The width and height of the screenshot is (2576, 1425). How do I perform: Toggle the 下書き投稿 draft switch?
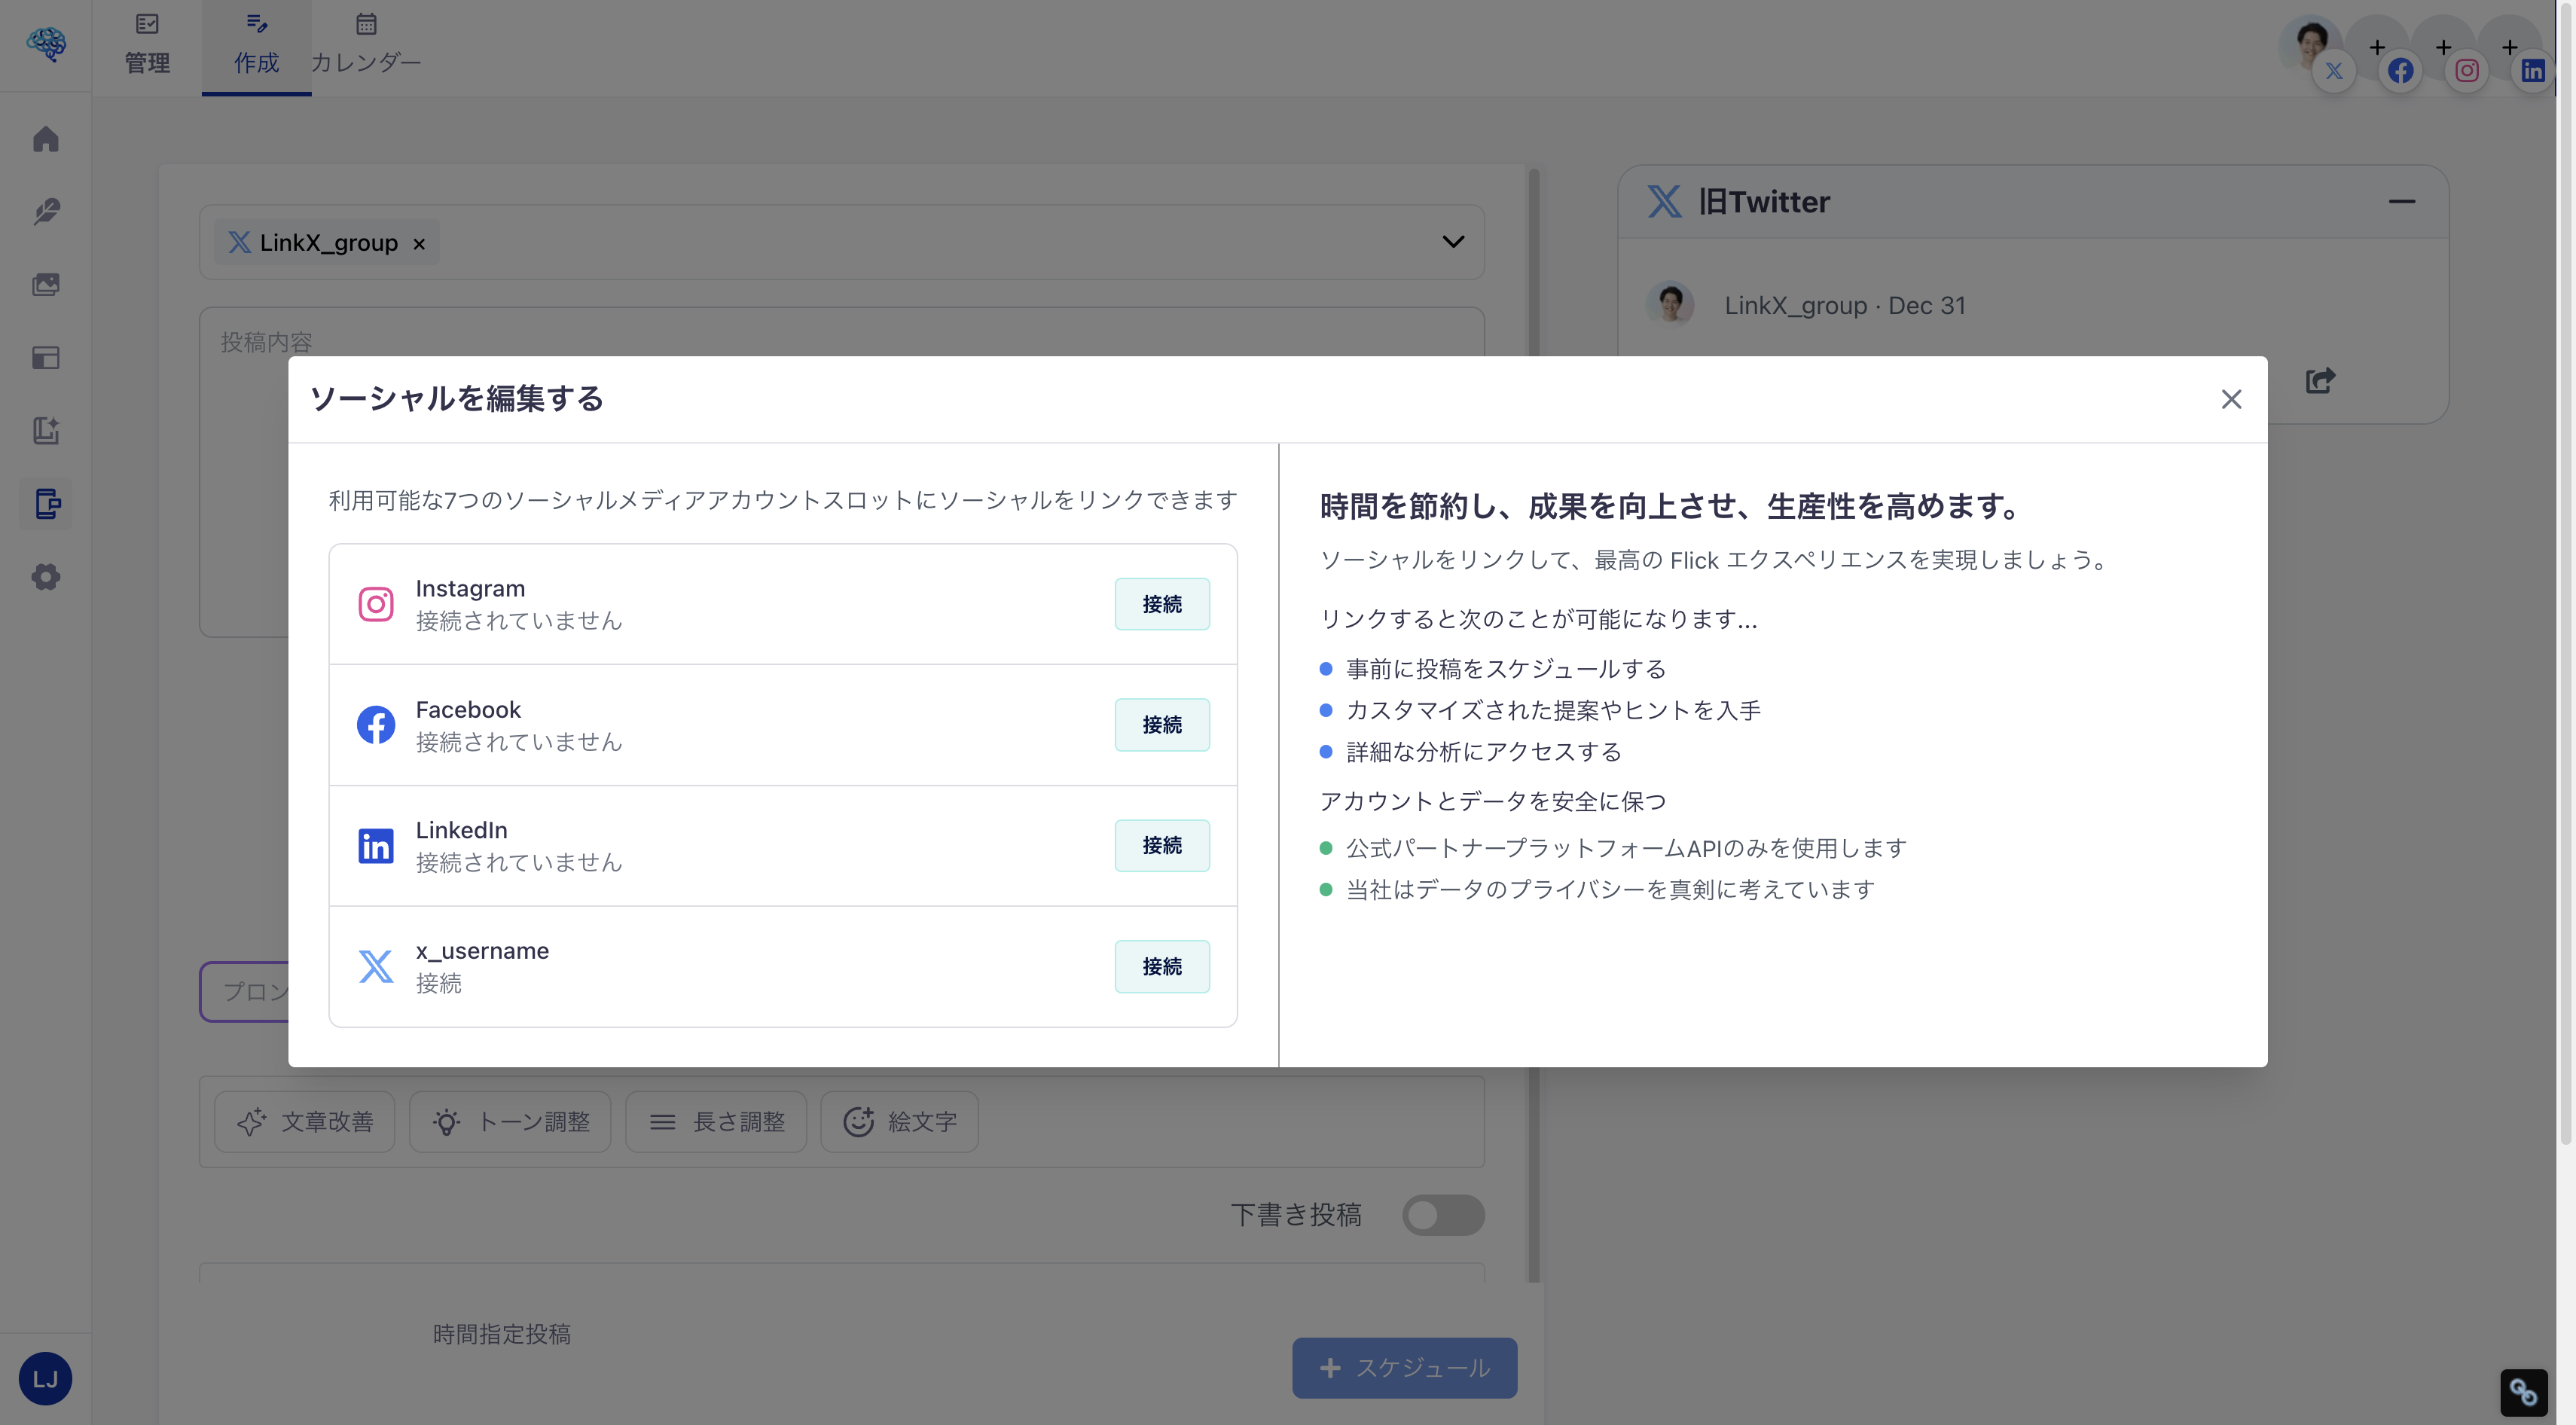1443,1215
